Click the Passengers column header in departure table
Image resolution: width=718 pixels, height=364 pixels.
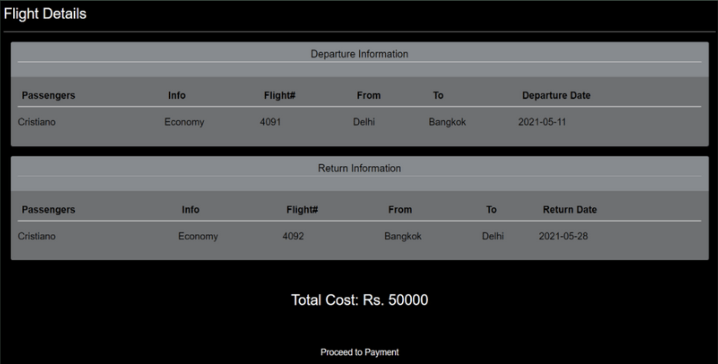click(48, 95)
